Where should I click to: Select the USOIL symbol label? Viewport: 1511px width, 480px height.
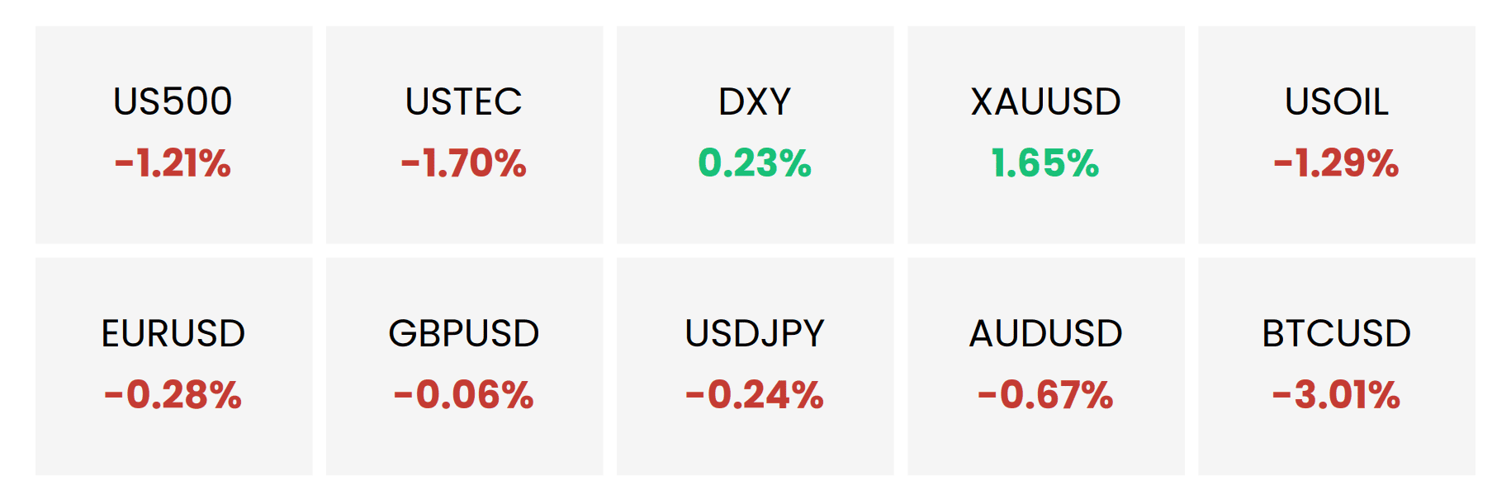click(1336, 102)
